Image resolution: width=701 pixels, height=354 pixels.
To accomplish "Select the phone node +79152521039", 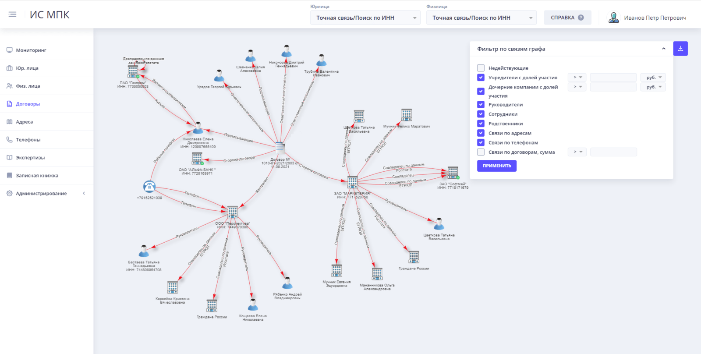I will point(149,187).
